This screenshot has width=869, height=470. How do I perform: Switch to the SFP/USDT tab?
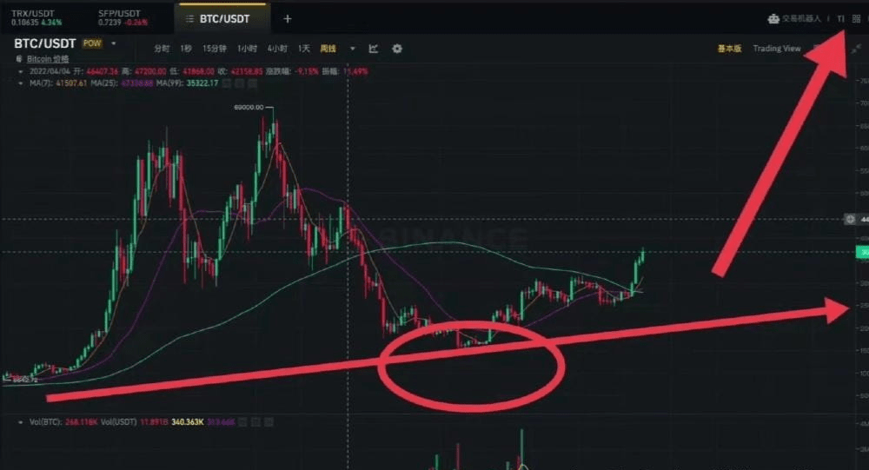tap(123, 17)
